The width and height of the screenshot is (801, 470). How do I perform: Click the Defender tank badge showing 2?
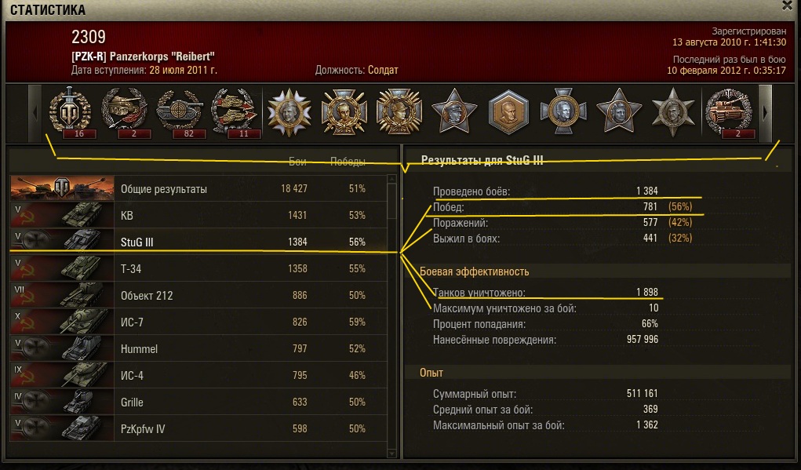point(124,112)
